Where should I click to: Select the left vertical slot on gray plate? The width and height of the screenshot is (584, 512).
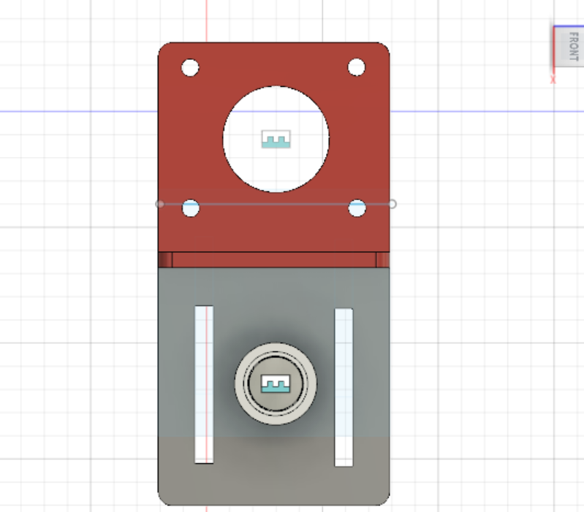point(204,385)
